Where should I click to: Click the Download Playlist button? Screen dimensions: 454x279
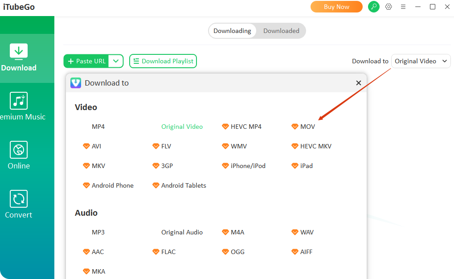(x=163, y=61)
